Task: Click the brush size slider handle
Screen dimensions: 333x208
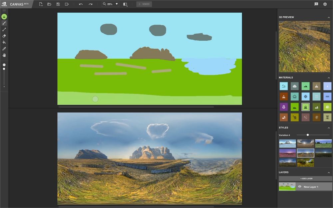Action: (4, 69)
